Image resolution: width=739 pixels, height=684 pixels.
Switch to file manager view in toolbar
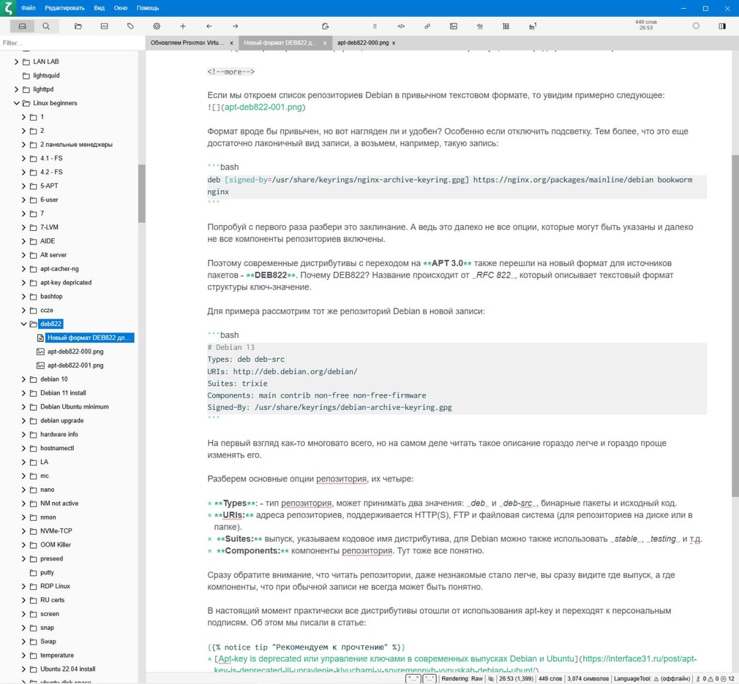[22, 26]
